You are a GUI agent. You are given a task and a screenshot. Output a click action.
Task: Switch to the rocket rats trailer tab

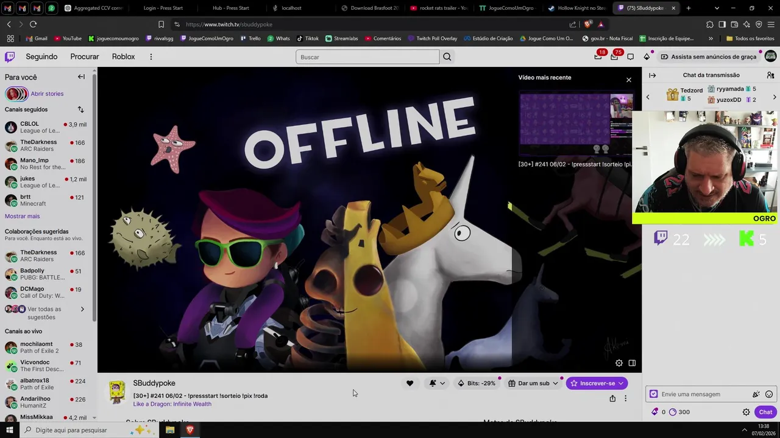(439, 8)
